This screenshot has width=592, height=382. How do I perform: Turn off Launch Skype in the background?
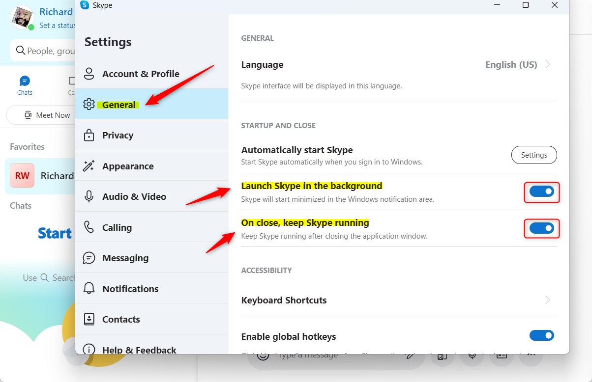[x=541, y=191]
